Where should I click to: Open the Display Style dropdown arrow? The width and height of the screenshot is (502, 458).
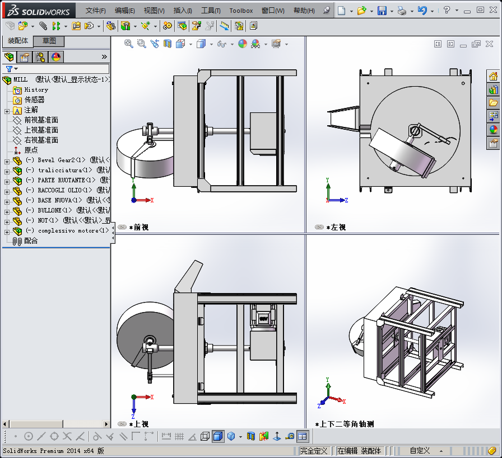211,44
